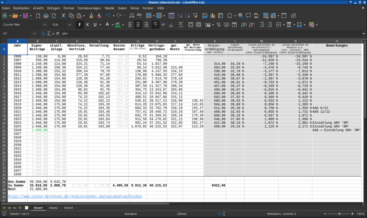This screenshot has height=218, width=367.
Task: Click the Insert Chart icon
Action: tap(212, 16)
